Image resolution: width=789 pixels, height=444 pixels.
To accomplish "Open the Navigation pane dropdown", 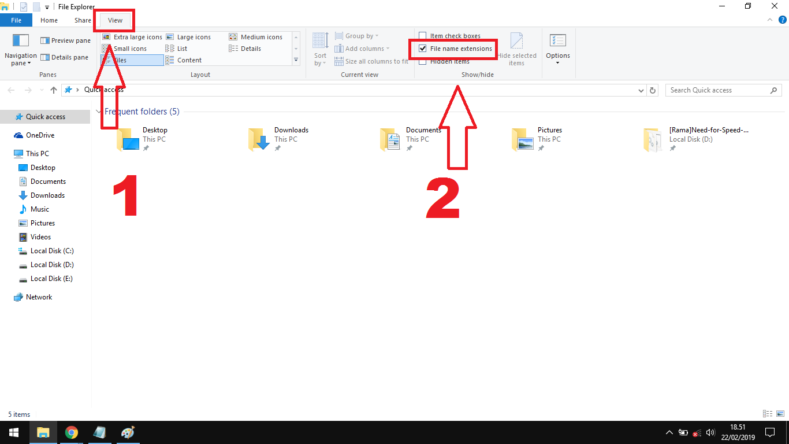I will (x=21, y=50).
